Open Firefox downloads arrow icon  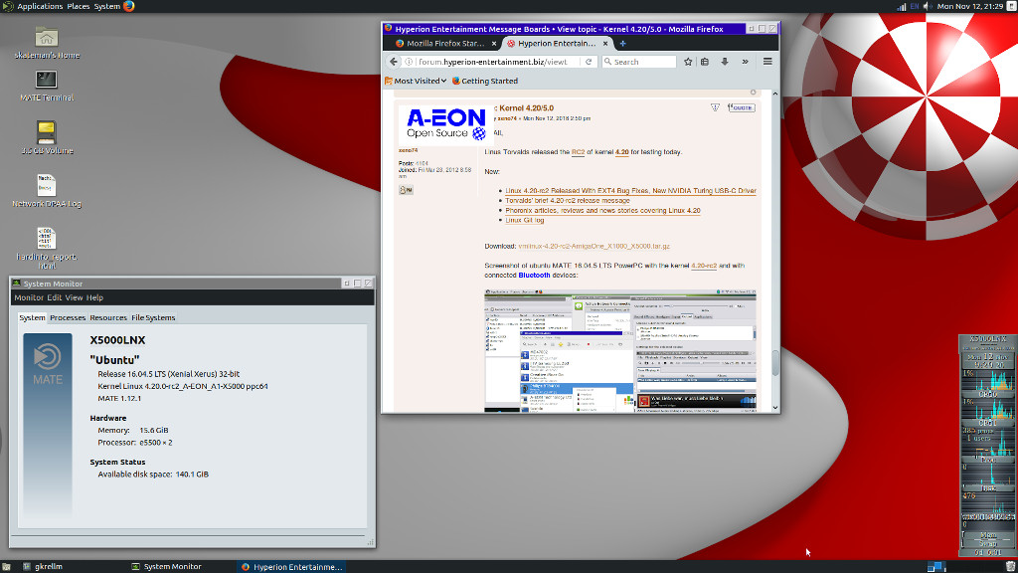pyautogui.click(x=725, y=62)
